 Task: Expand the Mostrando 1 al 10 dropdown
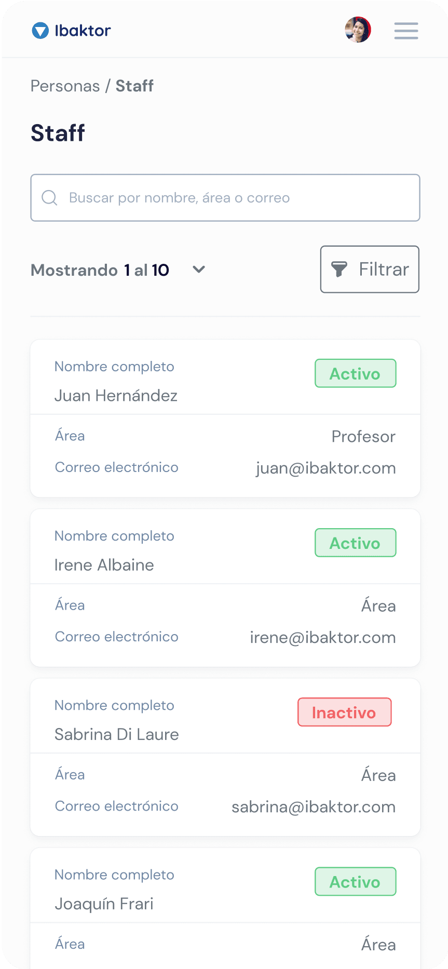coord(199,270)
